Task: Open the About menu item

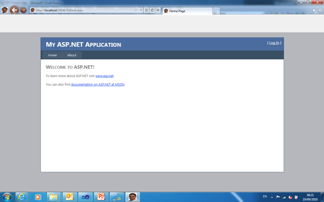Action: coord(72,55)
